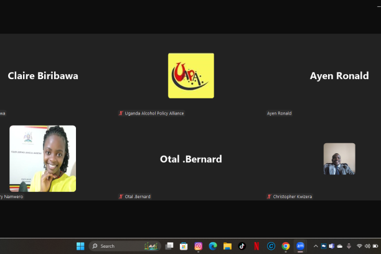The height and width of the screenshot is (254, 381).
Task: Open Microsoft Edge browser
Action: [213, 246]
